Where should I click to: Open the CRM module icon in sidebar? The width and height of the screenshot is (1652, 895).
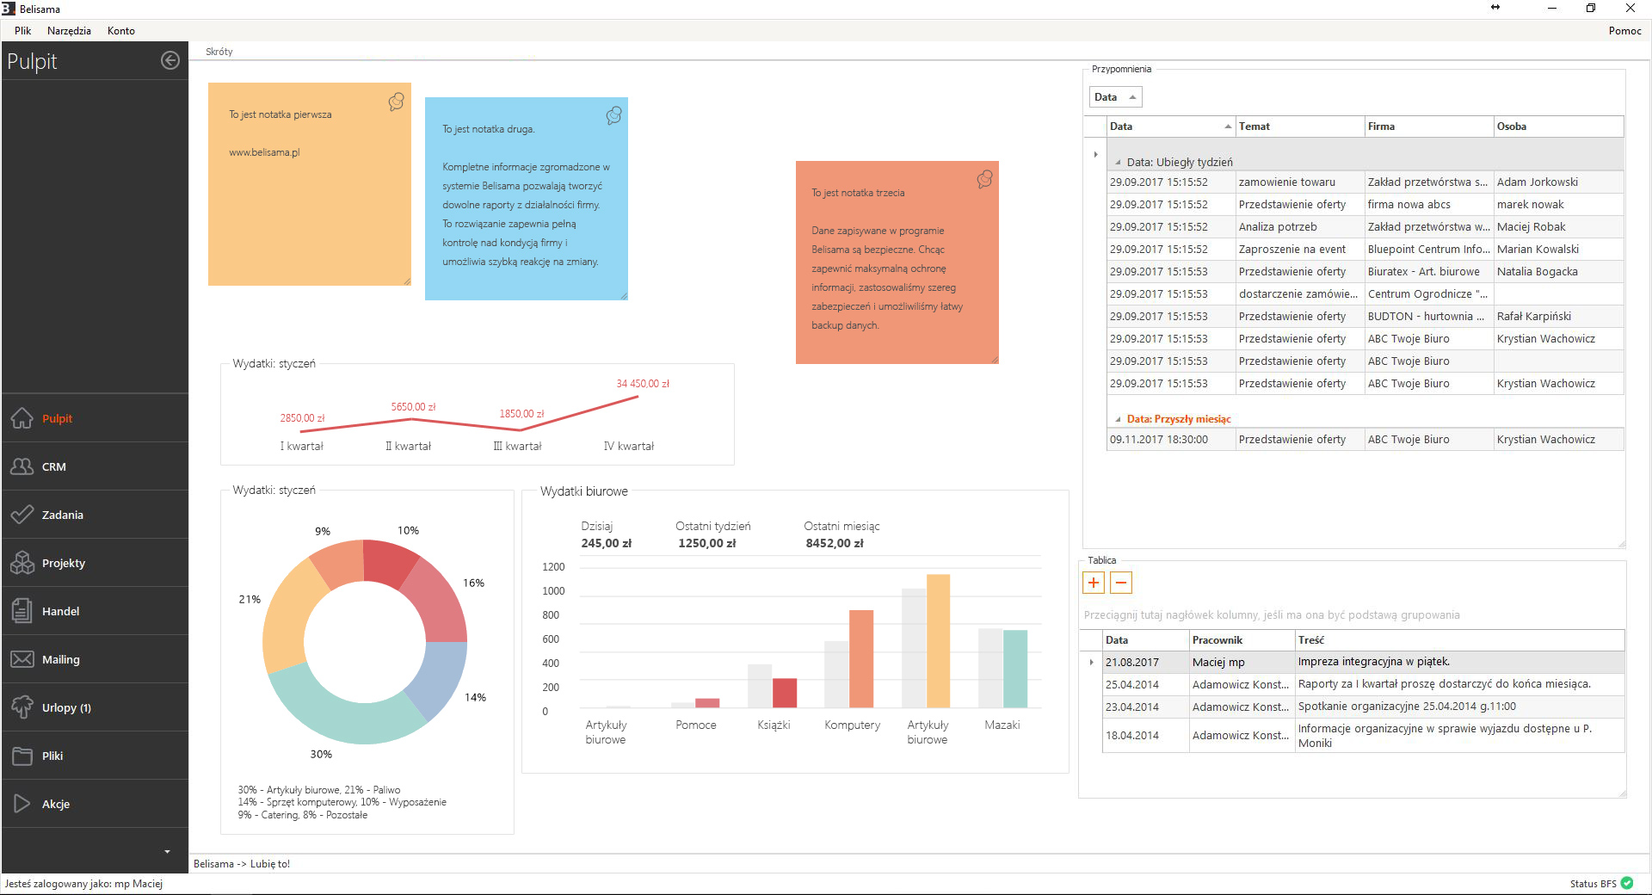[22, 466]
